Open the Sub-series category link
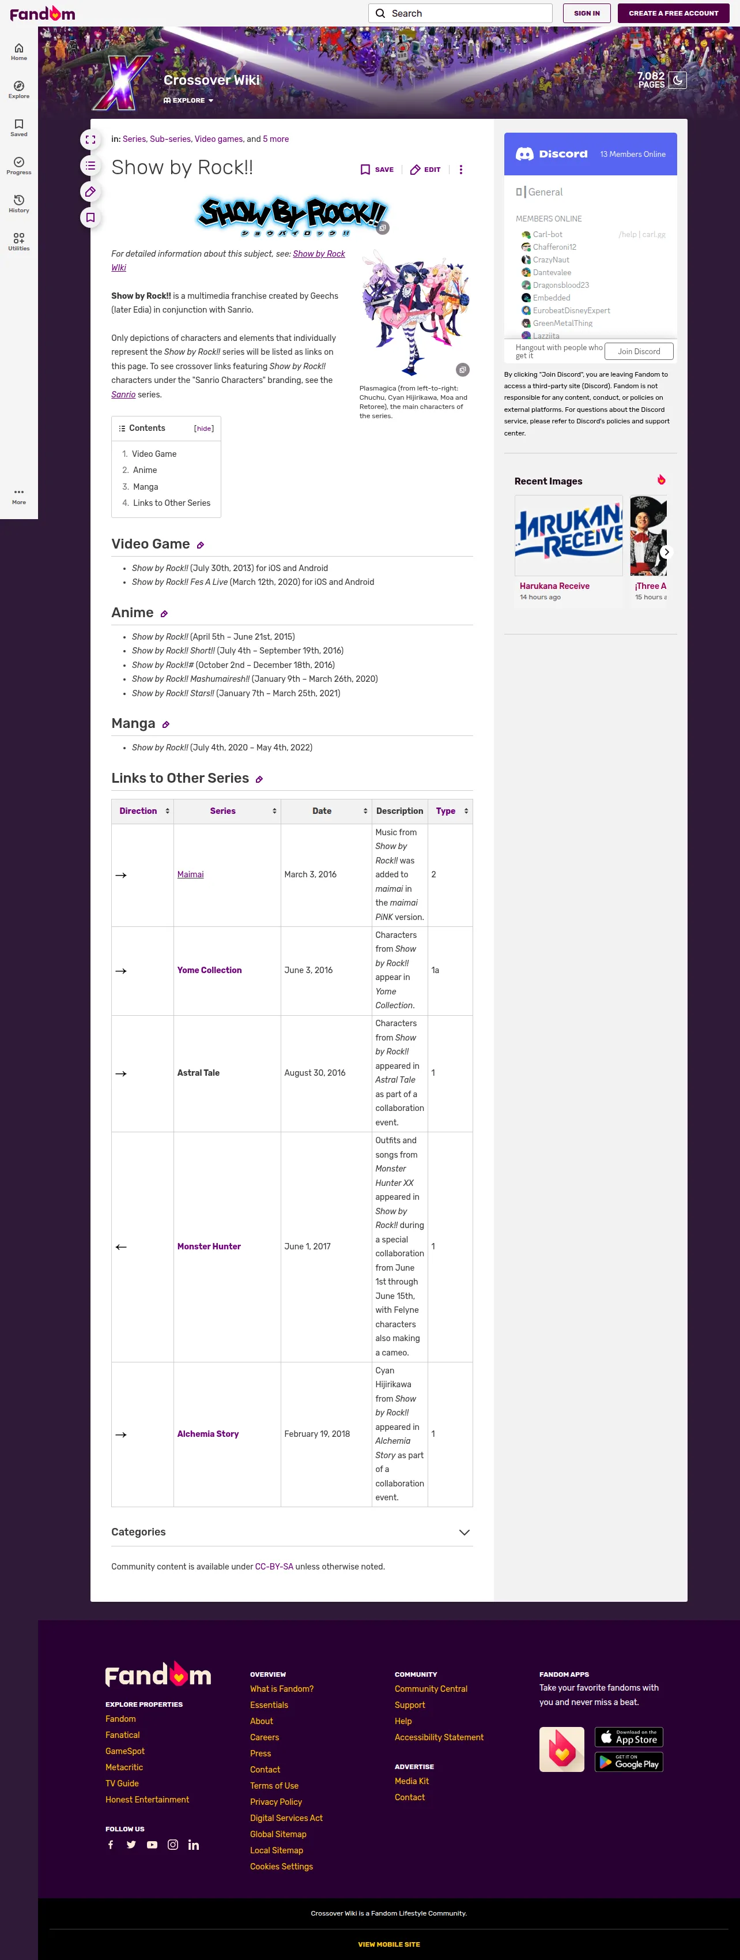This screenshot has width=740, height=1960. click(x=171, y=139)
